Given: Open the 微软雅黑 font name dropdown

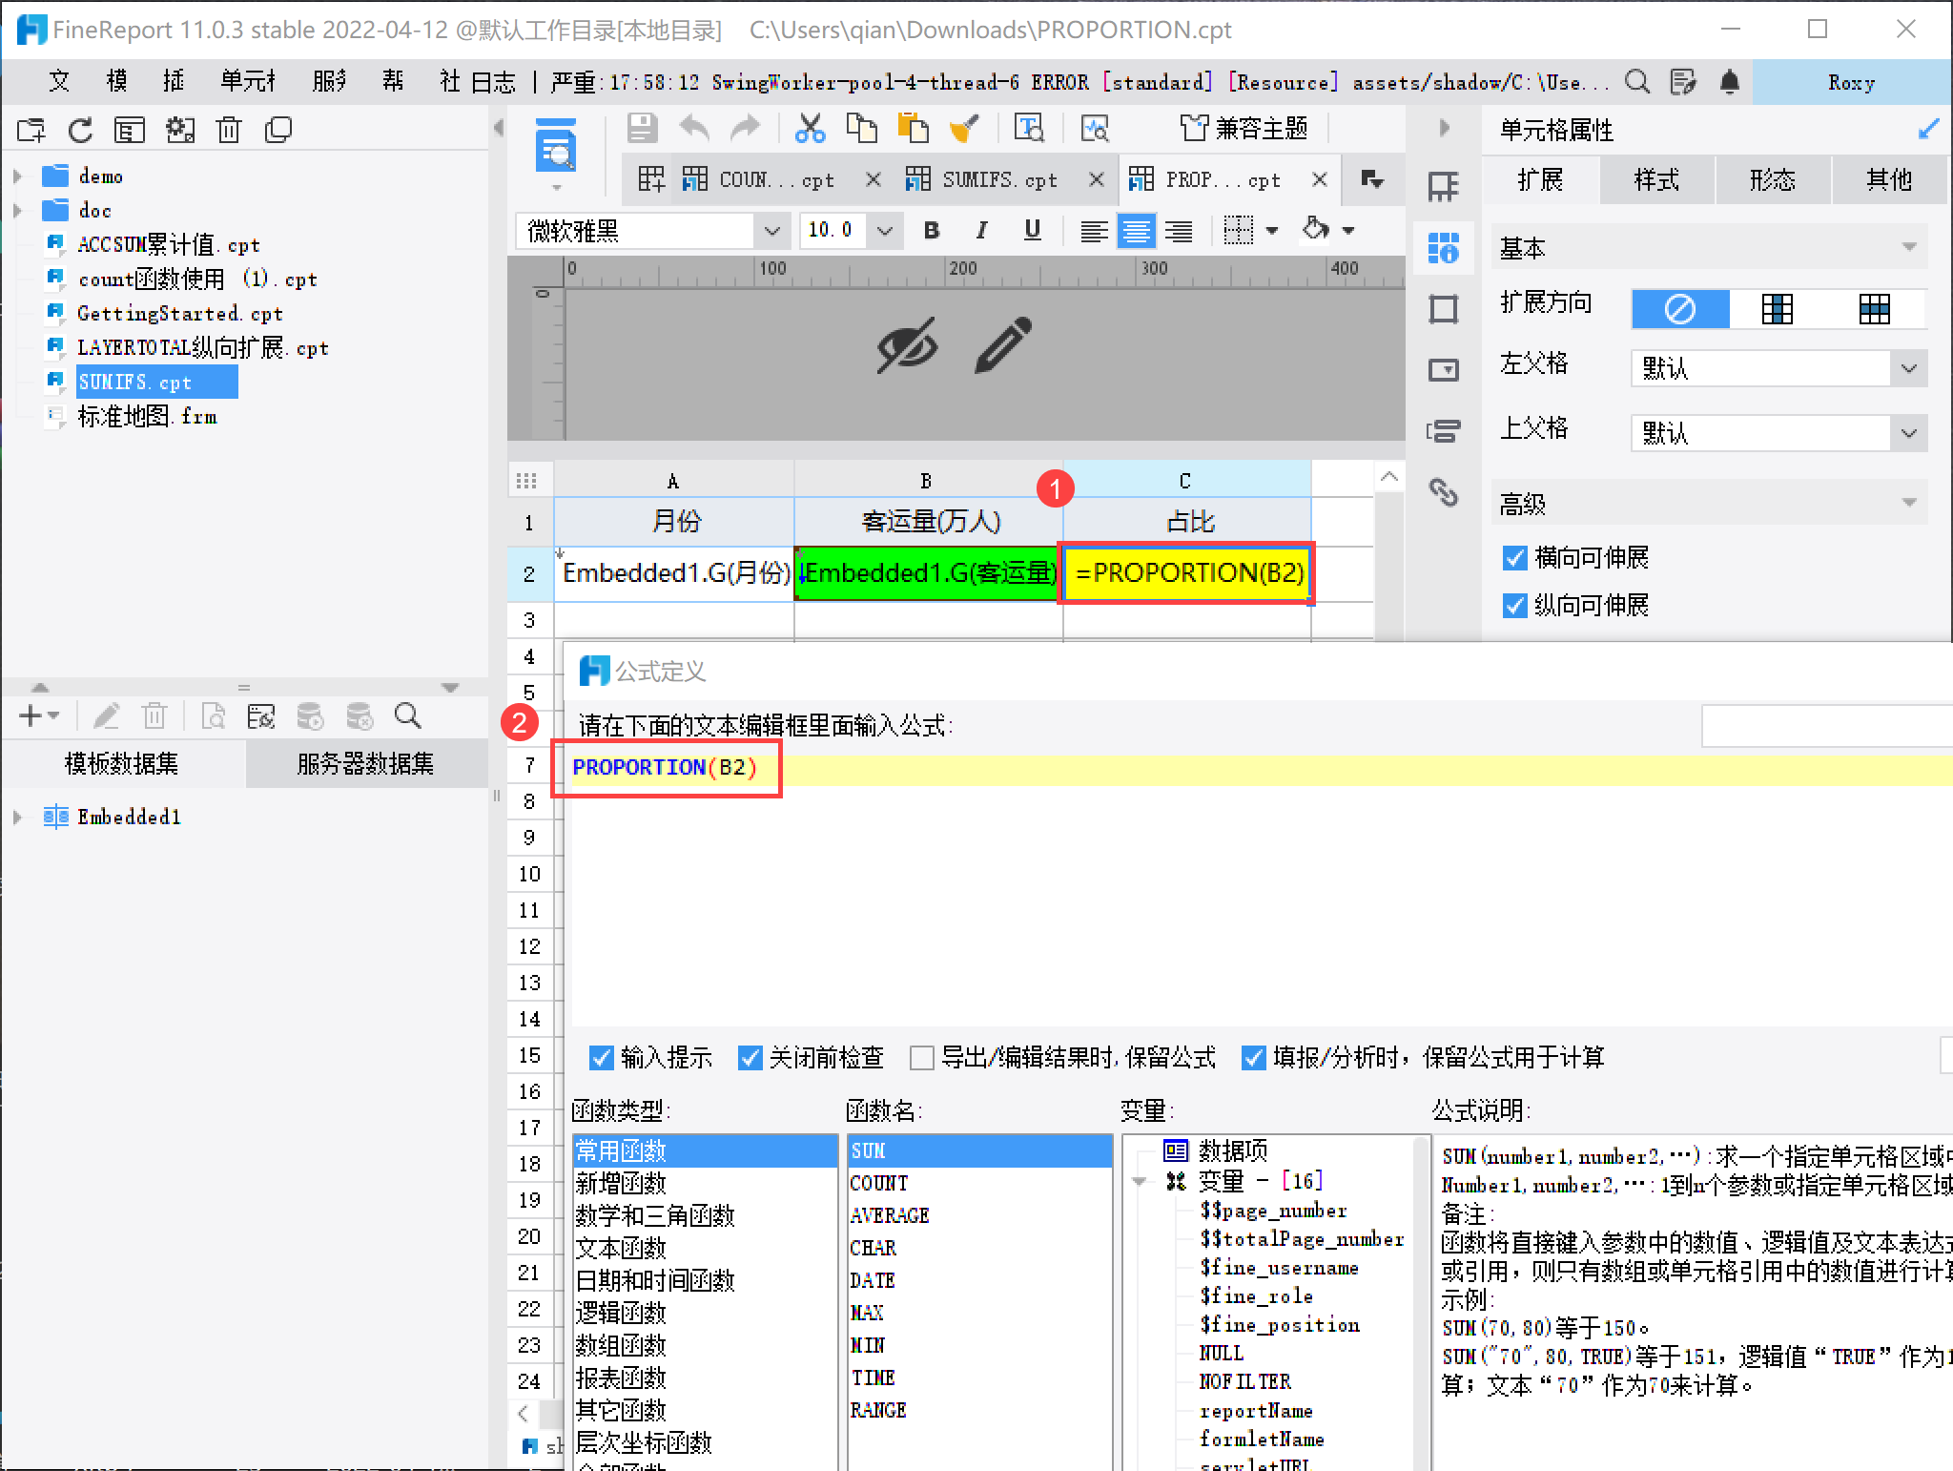Looking at the screenshot, I should 771,231.
